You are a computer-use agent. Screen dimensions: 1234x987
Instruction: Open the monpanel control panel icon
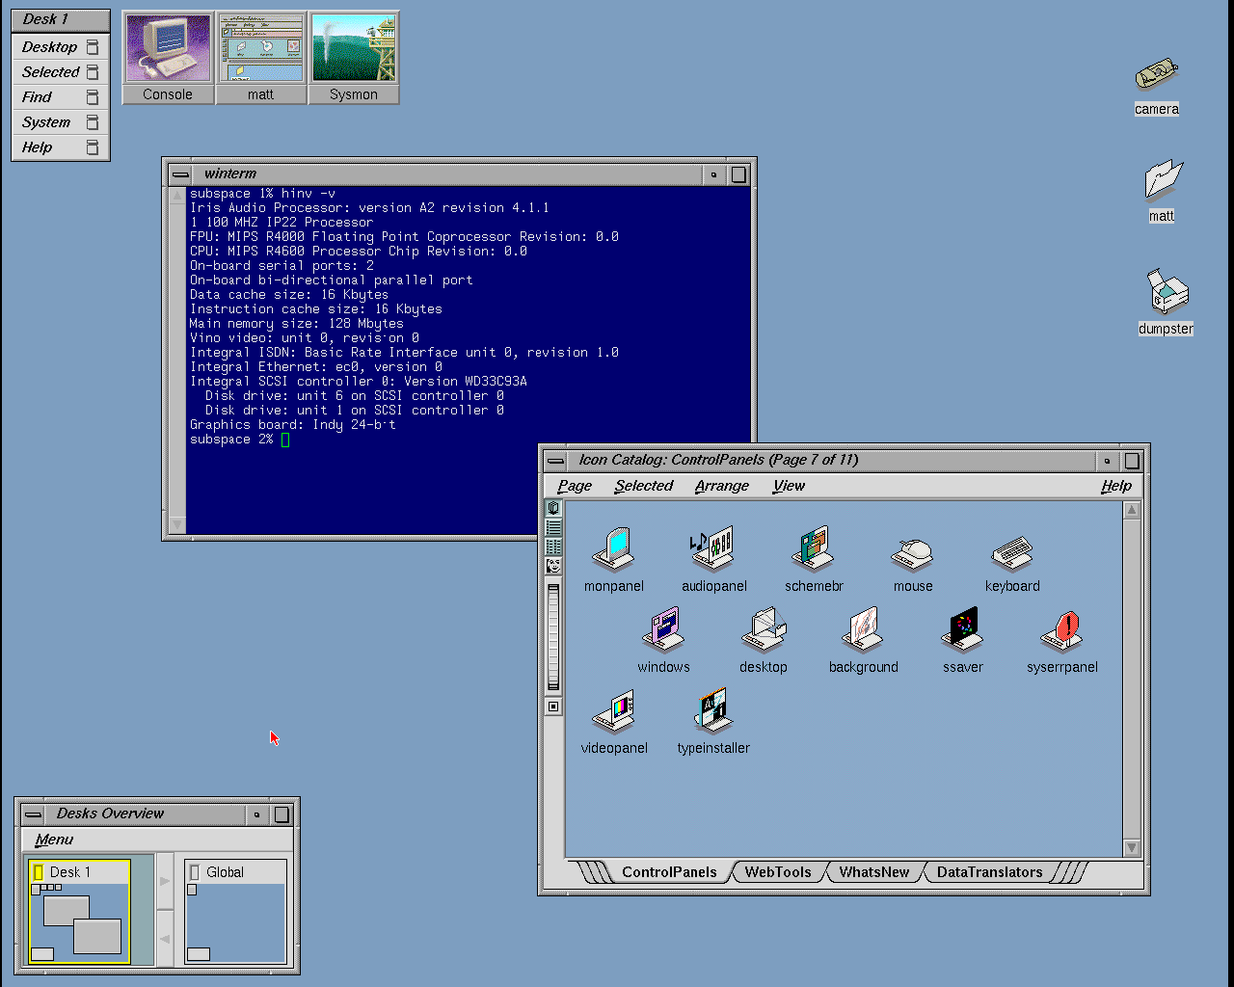pyautogui.click(x=613, y=549)
